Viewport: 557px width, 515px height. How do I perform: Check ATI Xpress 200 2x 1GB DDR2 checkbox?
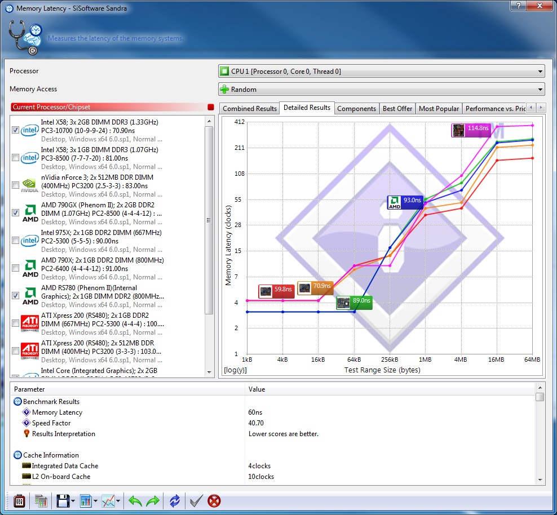pyautogui.click(x=15, y=323)
